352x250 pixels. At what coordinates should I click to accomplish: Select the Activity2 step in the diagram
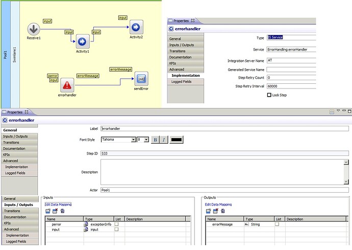[136, 27]
